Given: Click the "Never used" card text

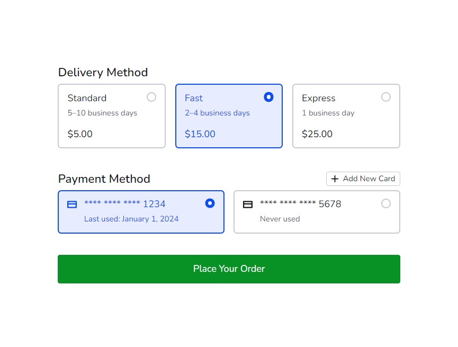Looking at the screenshot, I should (x=280, y=219).
